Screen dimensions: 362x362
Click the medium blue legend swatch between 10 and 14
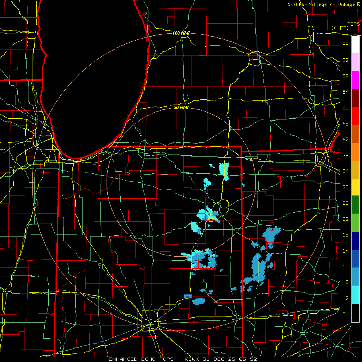pos(355,259)
